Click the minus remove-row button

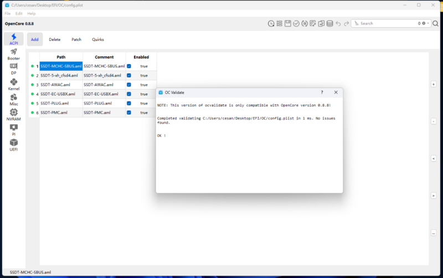(x=434, y=122)
